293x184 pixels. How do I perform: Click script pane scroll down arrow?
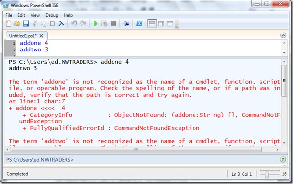[284, 53]
